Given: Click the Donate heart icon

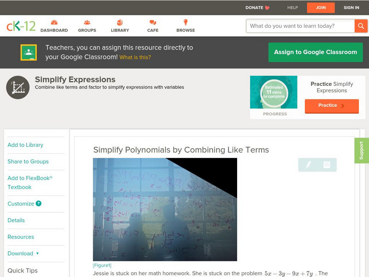Looking at the screenshot, I should tap(267, 8).
